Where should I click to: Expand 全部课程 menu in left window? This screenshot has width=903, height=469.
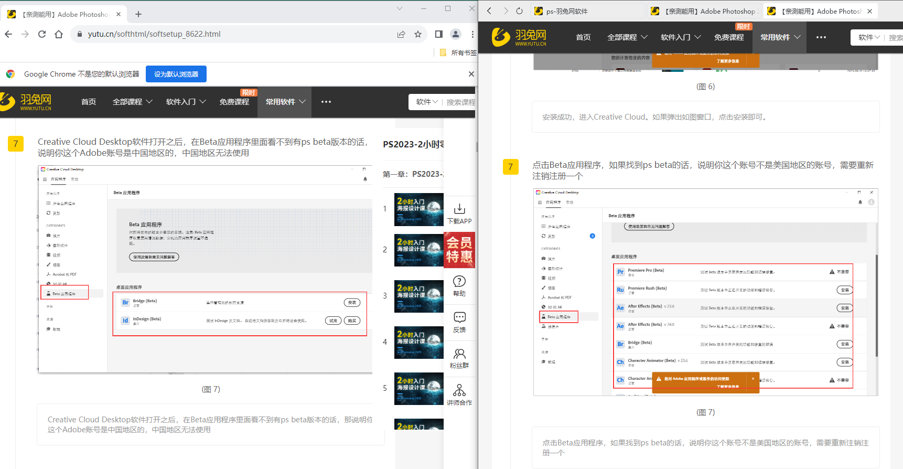coord(132,102)
